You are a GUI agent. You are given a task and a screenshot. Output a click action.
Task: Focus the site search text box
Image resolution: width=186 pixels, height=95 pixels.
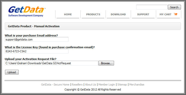point(152,7)
